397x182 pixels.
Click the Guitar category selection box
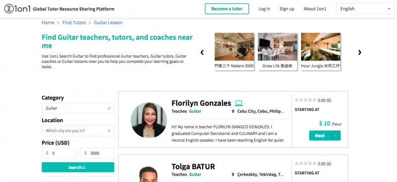(78, 108)
